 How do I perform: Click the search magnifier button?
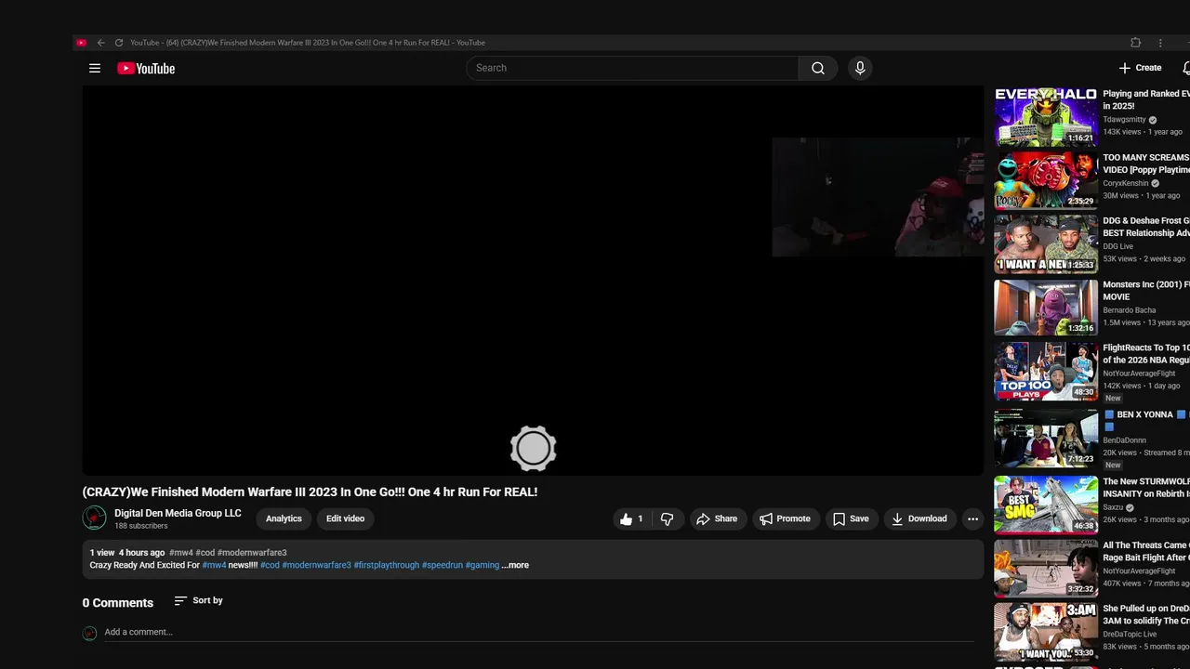[x=817, y=68]
